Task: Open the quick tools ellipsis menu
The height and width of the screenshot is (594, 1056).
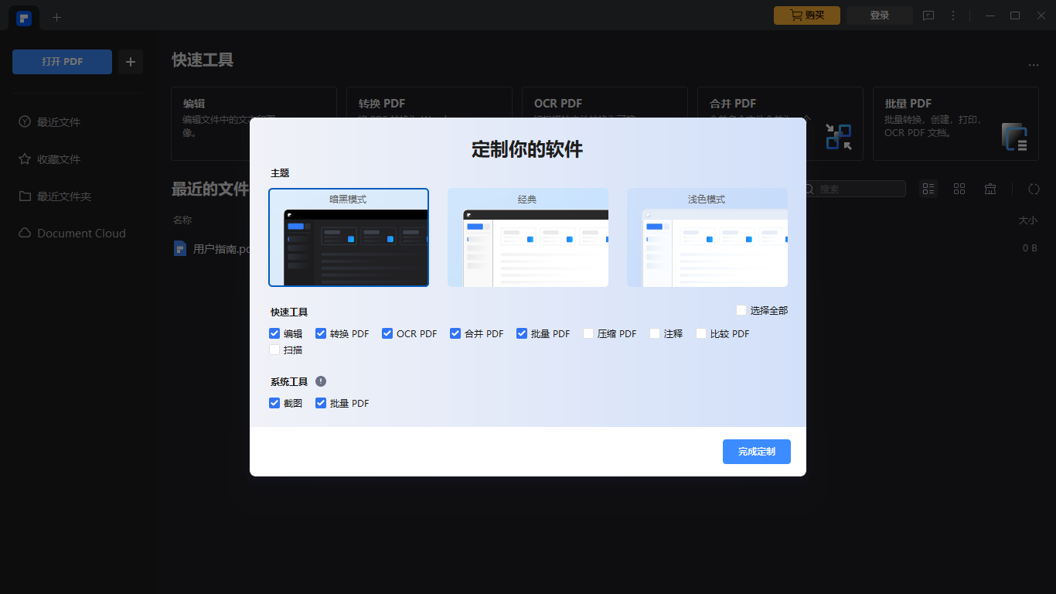Action: pos(1034,65)
